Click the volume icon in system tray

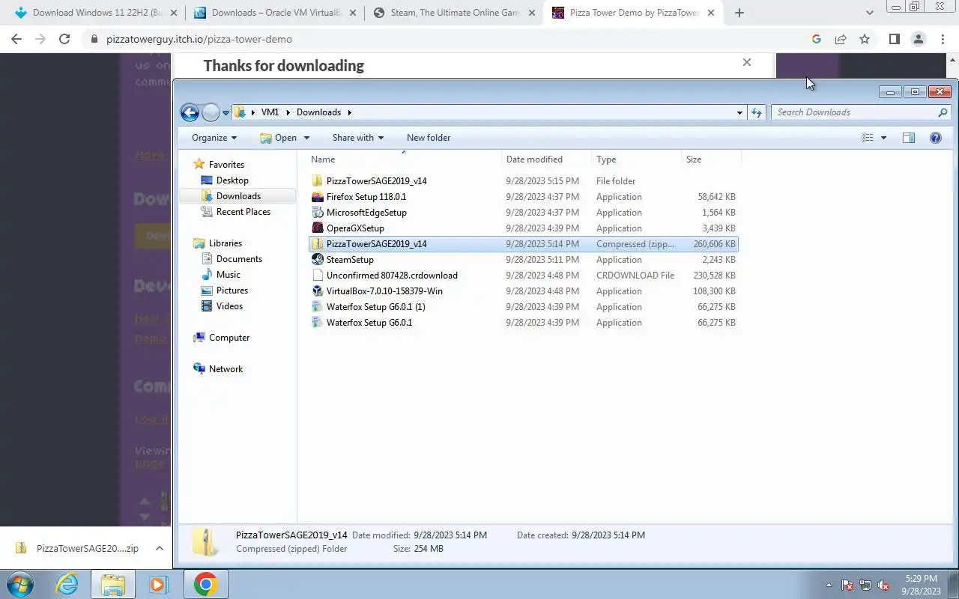click(883, 586)
